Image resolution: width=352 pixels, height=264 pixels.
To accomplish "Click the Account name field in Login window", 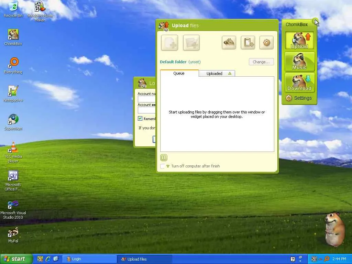I will coord(146,99).
